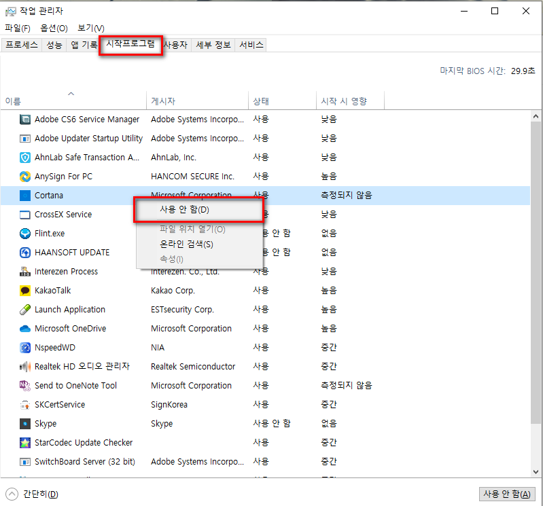Viewport: 543px width, 506px height.
Task: Sort by the 상태 column header
Action: pos(282,101)
